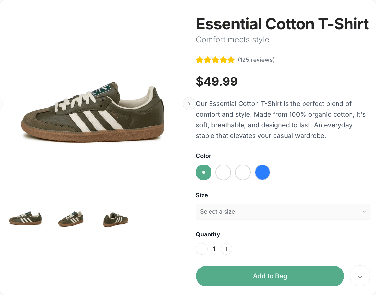Open the Select a size dropdown
The height and width of the screenshot is (295, 376).
tap(283, 212)
